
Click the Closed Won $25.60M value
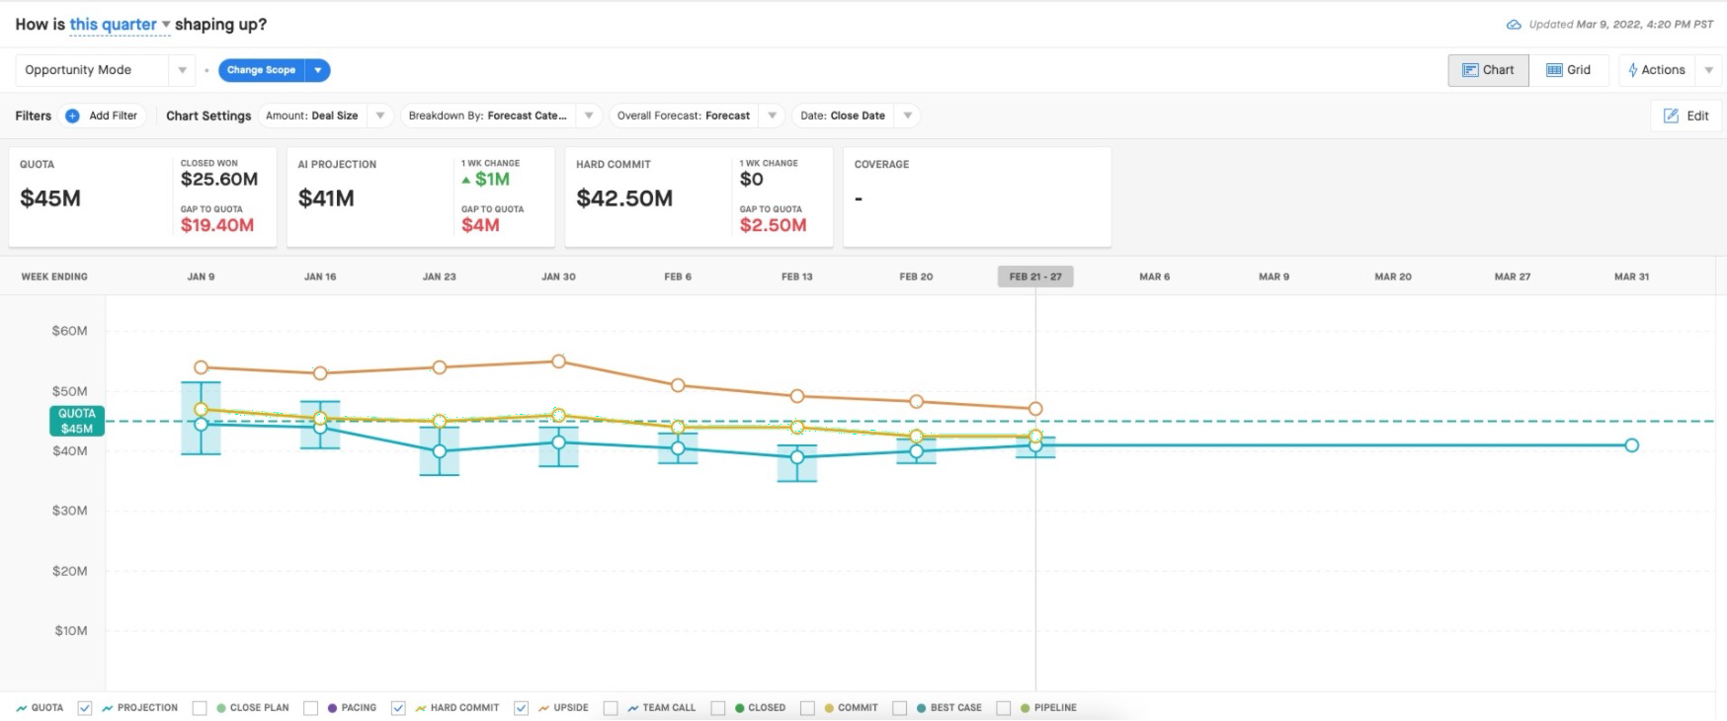click(x=219, y=180)
